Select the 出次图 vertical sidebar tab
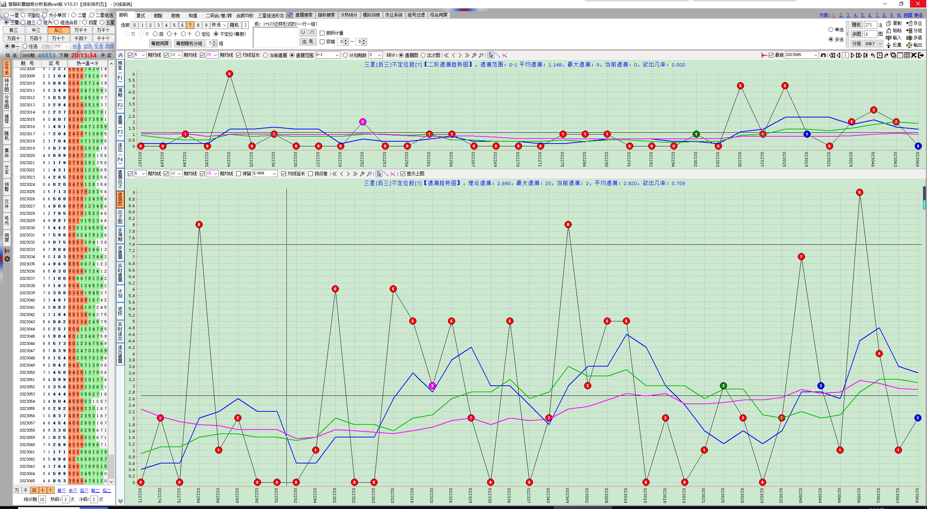Viewport: 927px width, 509px height. tap(120, 217)
